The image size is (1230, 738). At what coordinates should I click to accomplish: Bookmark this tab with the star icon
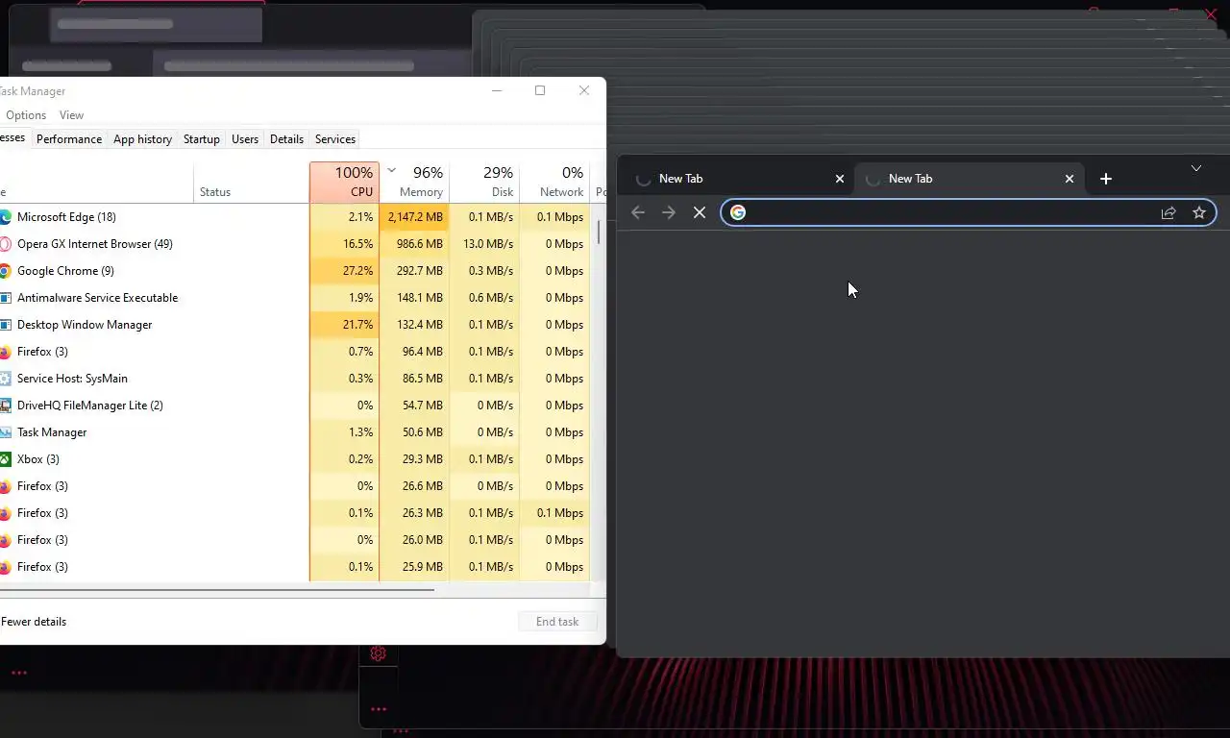tap(1199, 212)
